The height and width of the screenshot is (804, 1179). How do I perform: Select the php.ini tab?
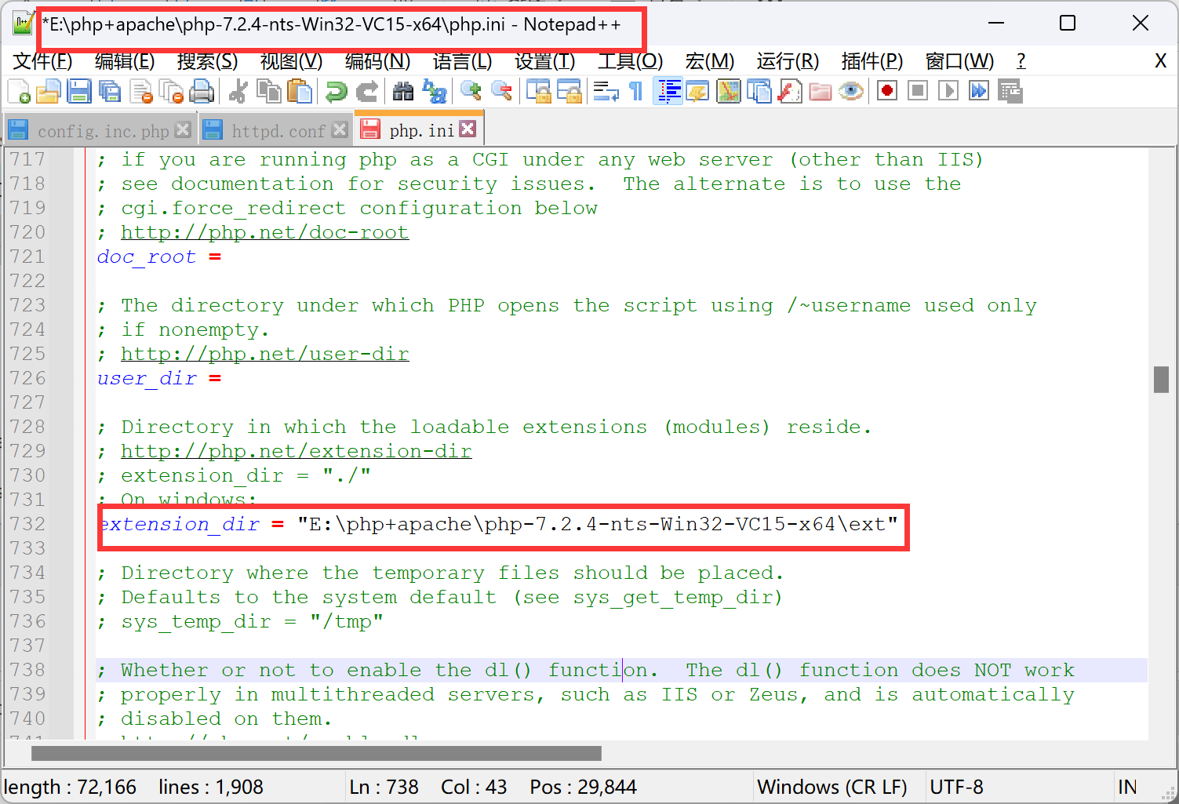point(419,130)
